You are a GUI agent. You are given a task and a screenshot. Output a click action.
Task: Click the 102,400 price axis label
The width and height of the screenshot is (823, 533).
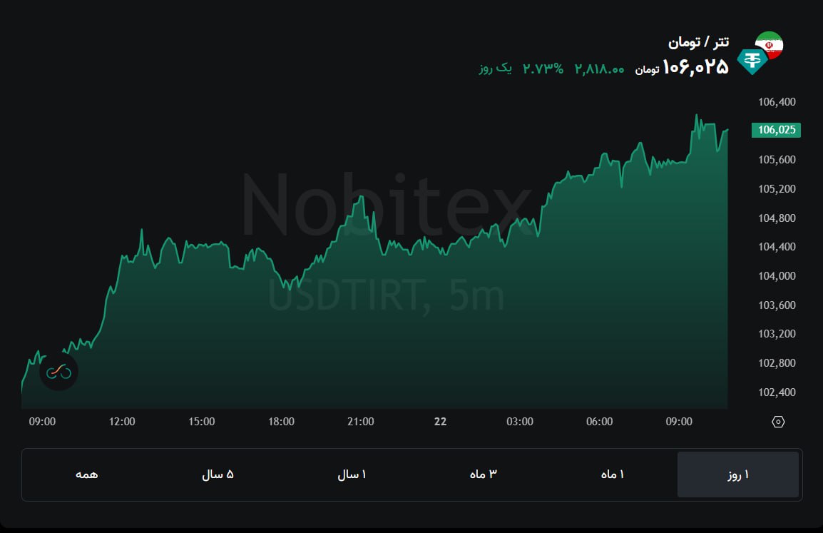[777, 392]
